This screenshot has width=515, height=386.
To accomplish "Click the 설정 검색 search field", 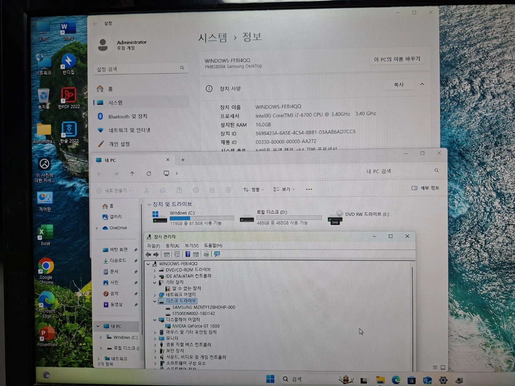I will [141, 69].
